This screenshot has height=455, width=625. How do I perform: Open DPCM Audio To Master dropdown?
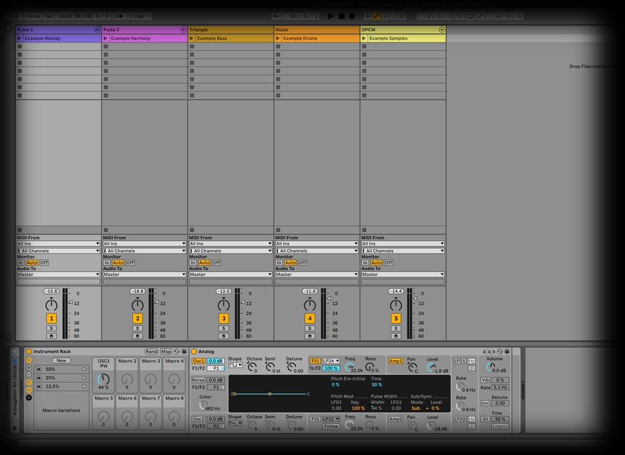[402, 274]
